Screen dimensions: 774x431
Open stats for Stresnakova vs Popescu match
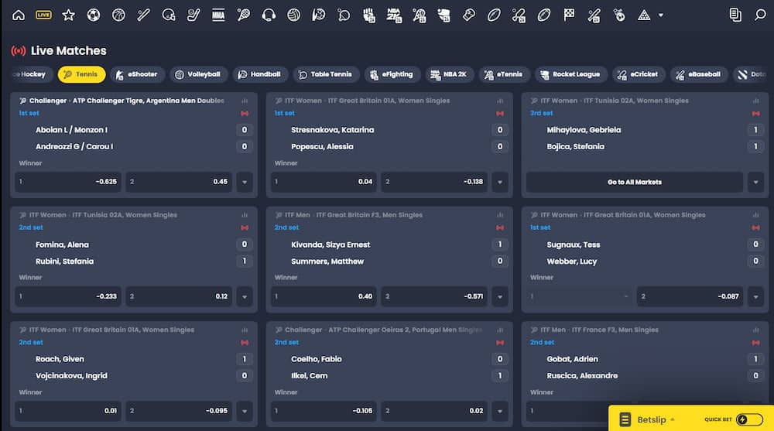click(x=500, y=101)
